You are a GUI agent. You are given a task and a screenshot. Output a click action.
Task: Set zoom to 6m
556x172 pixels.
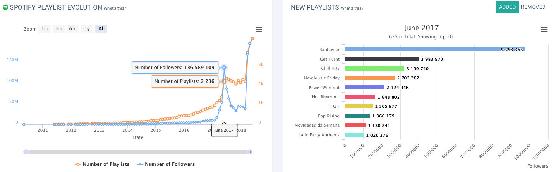(73, 29)
